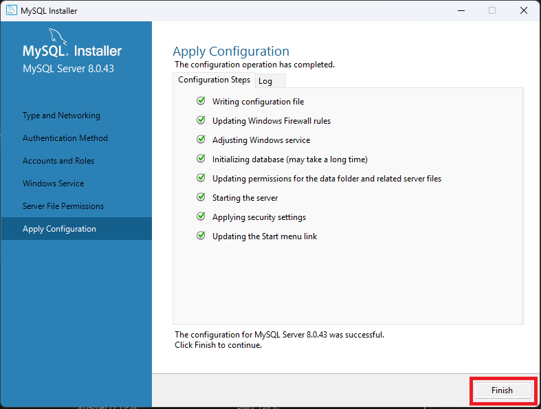This screenshot has width=541, height=409.
Task: Minimize the MySQL Installer window
Action: [461, 10]
